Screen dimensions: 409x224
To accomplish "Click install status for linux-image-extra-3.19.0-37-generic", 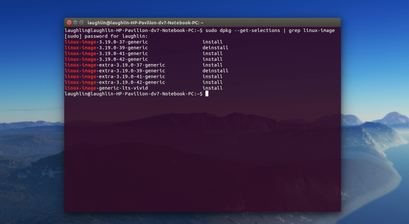I will point(212,65).
